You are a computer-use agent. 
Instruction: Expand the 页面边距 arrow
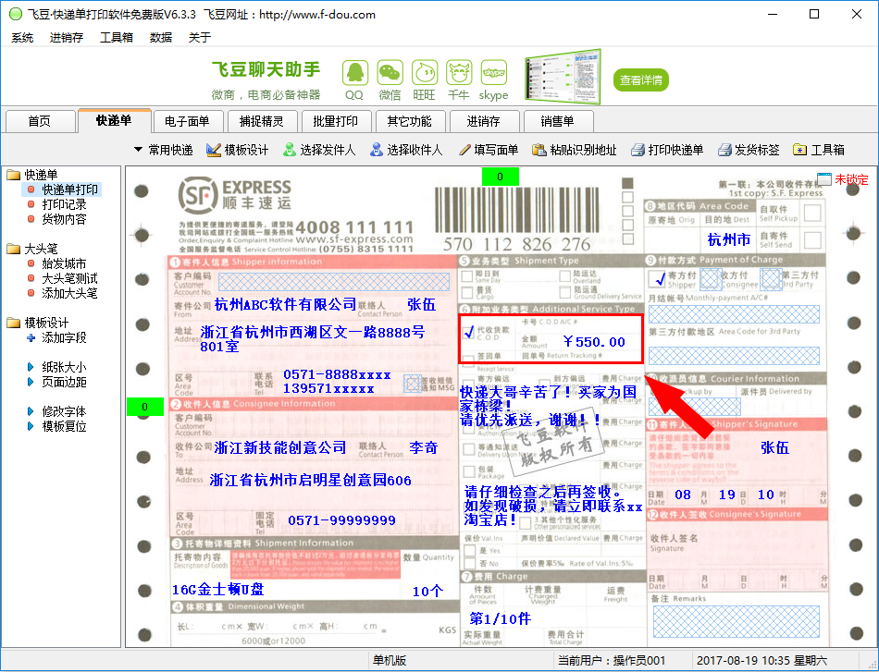coord(31,382)
